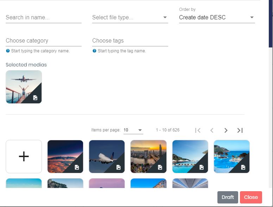Screen dimensions: 273x207
Task: Click the help icon beside tag hint
Action: tap(94, 51)
